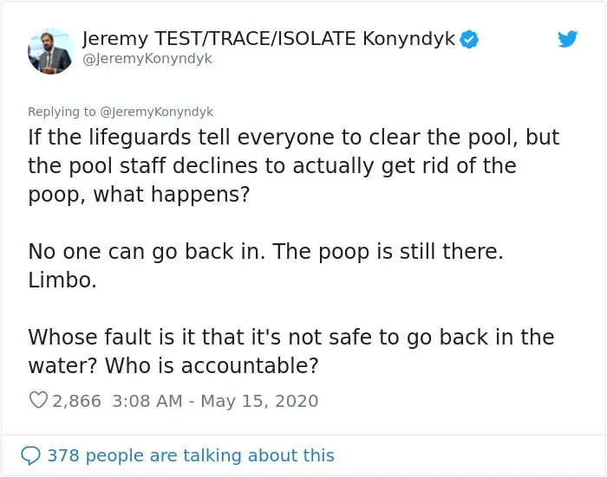The image size is (607, 477).
Task: Click the "If the lifeguards tell everyone" line
Action: click(x=294, y=138)
